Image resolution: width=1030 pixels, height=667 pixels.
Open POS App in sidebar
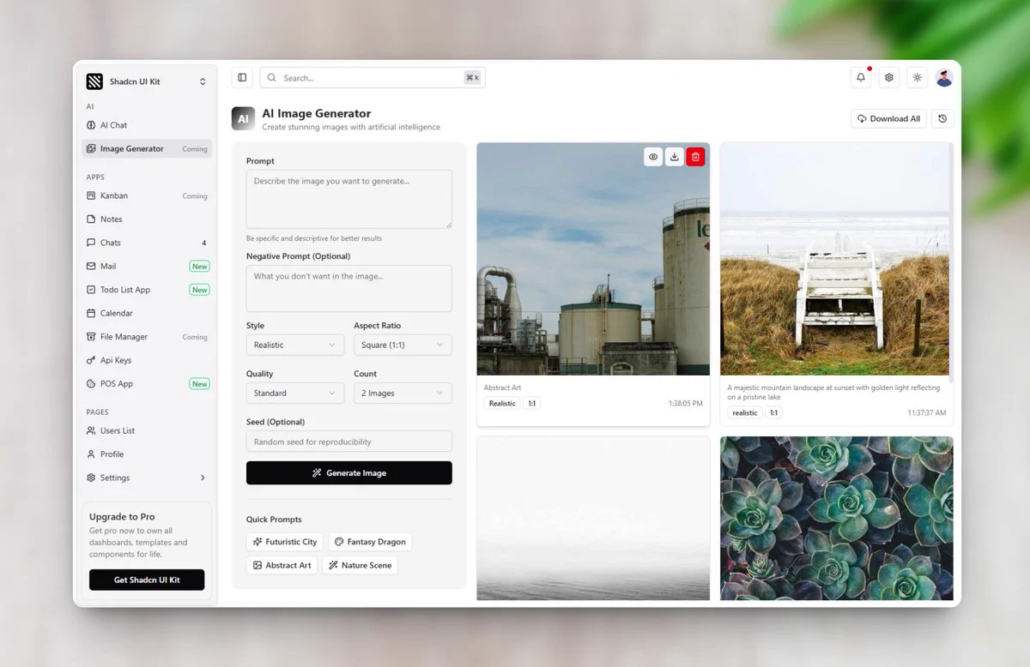click(147, 383)
